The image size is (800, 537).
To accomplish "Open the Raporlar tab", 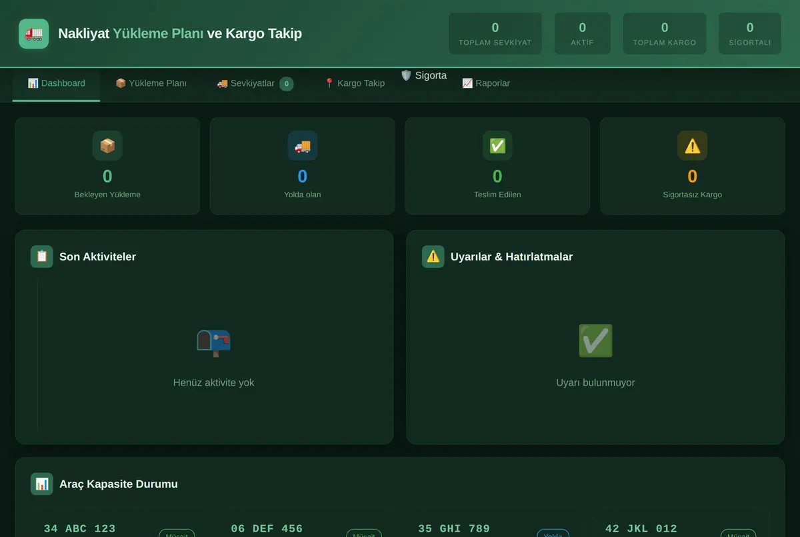I will (x=486, y=83).
